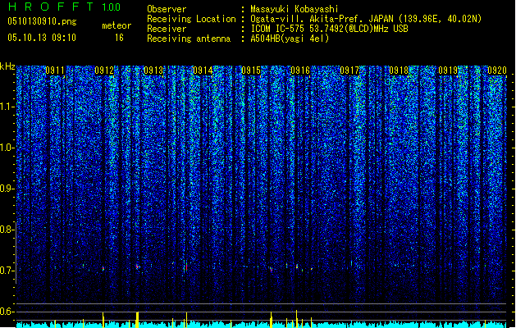516x328 pixels.
Task: Click the 0.6 frequency axis label
Action: 7,312
